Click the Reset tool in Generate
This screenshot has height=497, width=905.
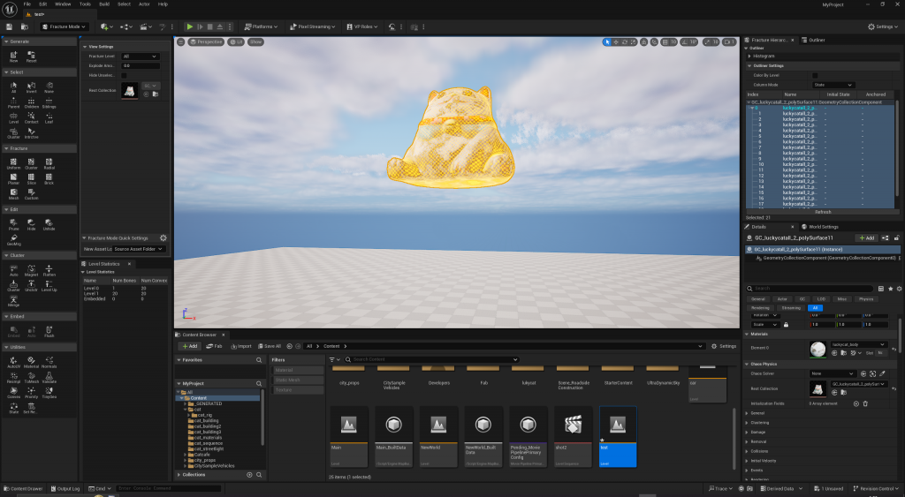31,56
